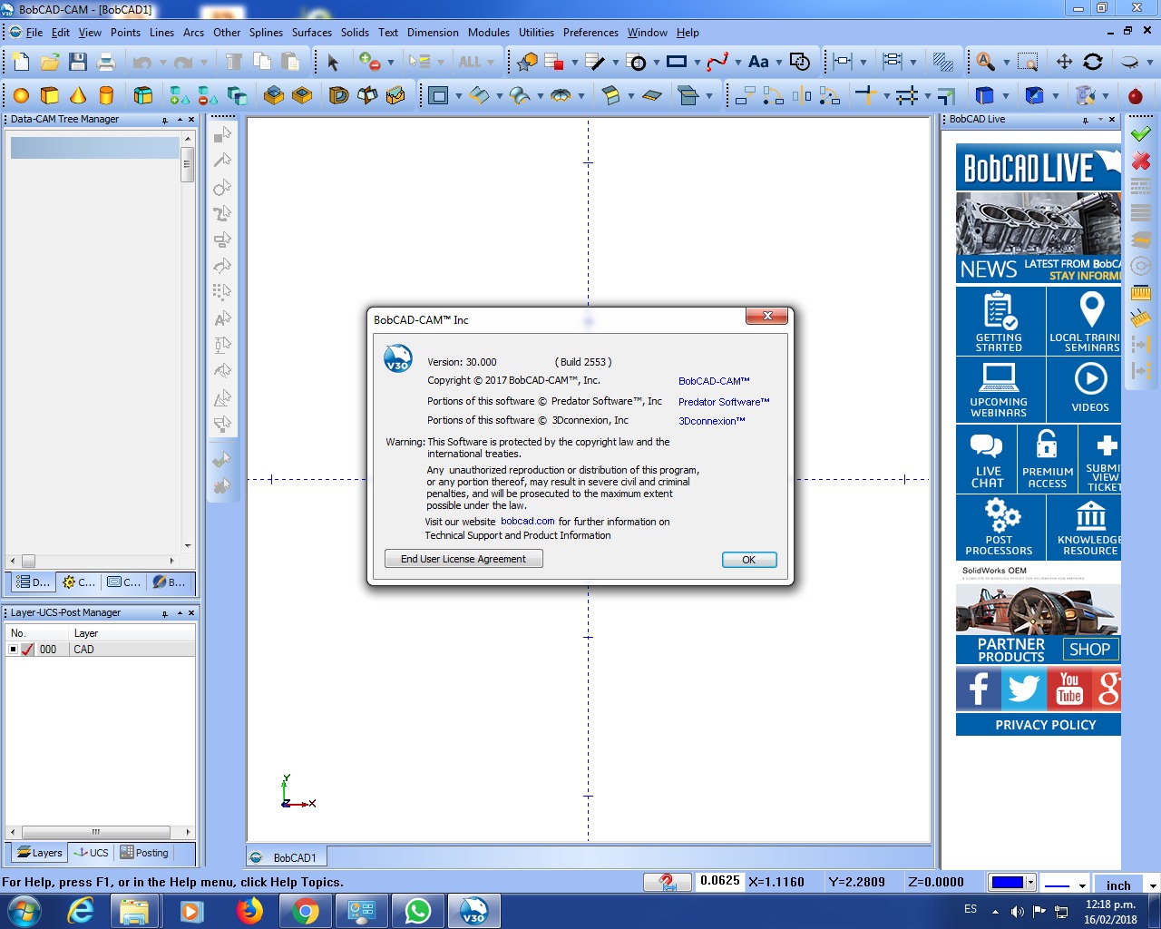Switch to the Posting tab
Image resolution: width=1161 pixels, height=929 pixels.
[x=144, y=853]
